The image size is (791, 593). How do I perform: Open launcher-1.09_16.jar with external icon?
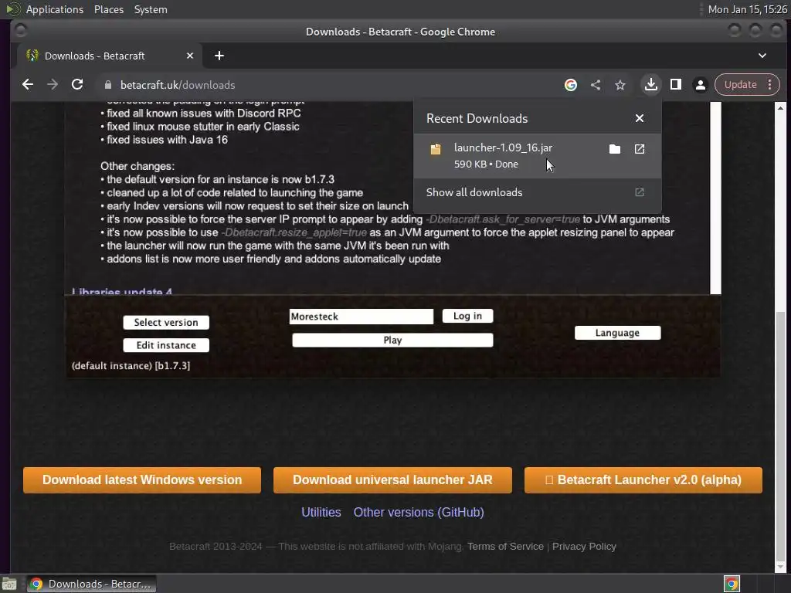(x=639, y=149)
